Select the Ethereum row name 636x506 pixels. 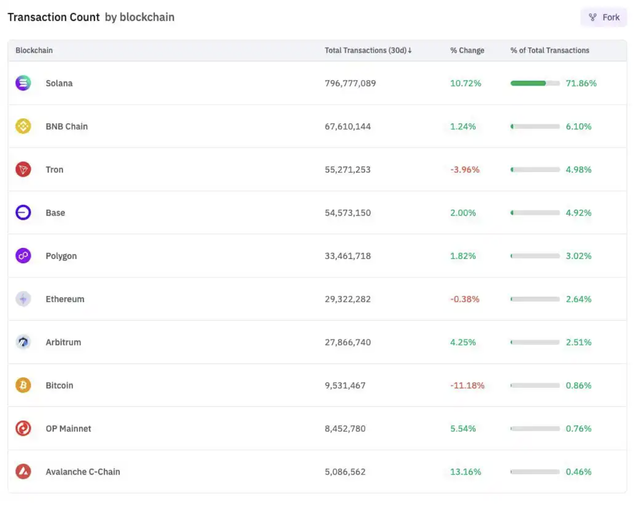(65, 299)
